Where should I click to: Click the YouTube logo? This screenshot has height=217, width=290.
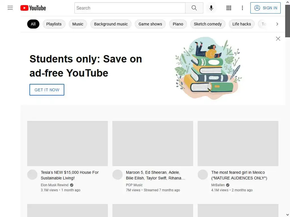coord(33,8)
